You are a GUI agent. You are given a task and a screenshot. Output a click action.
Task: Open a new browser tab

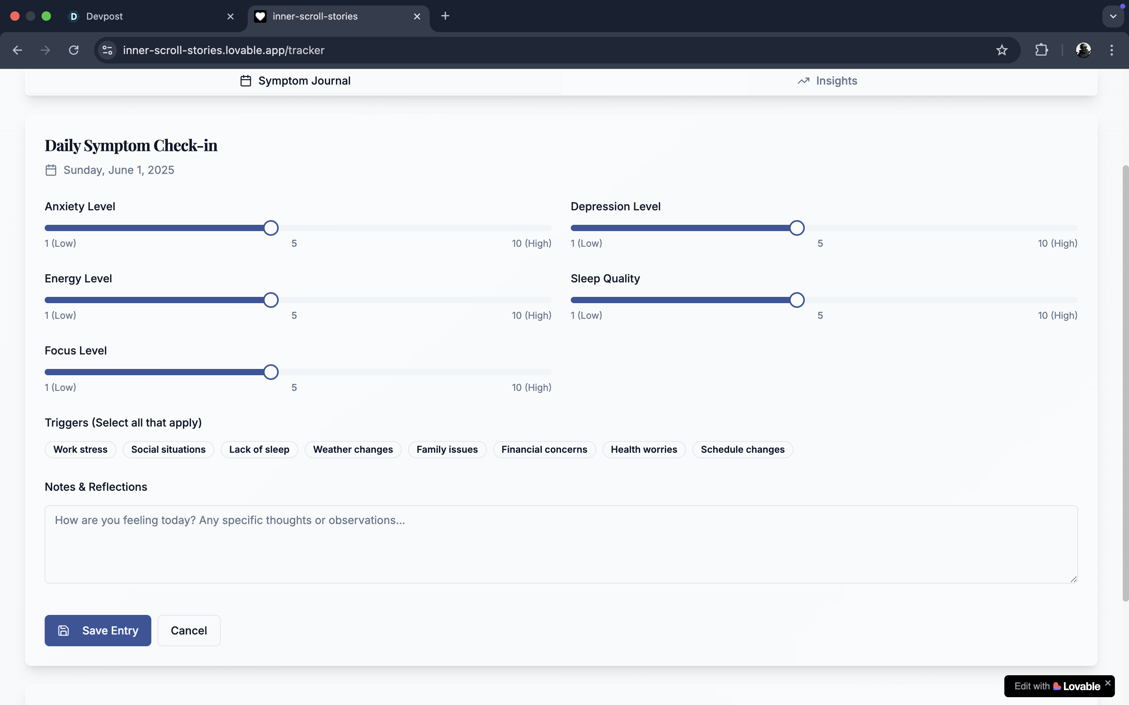pyautogui.click(x=445, y=16)
